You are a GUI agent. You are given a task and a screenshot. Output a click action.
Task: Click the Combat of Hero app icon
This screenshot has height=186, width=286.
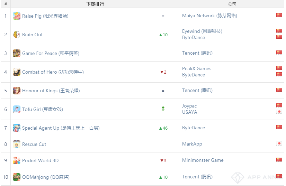(17, 72)
